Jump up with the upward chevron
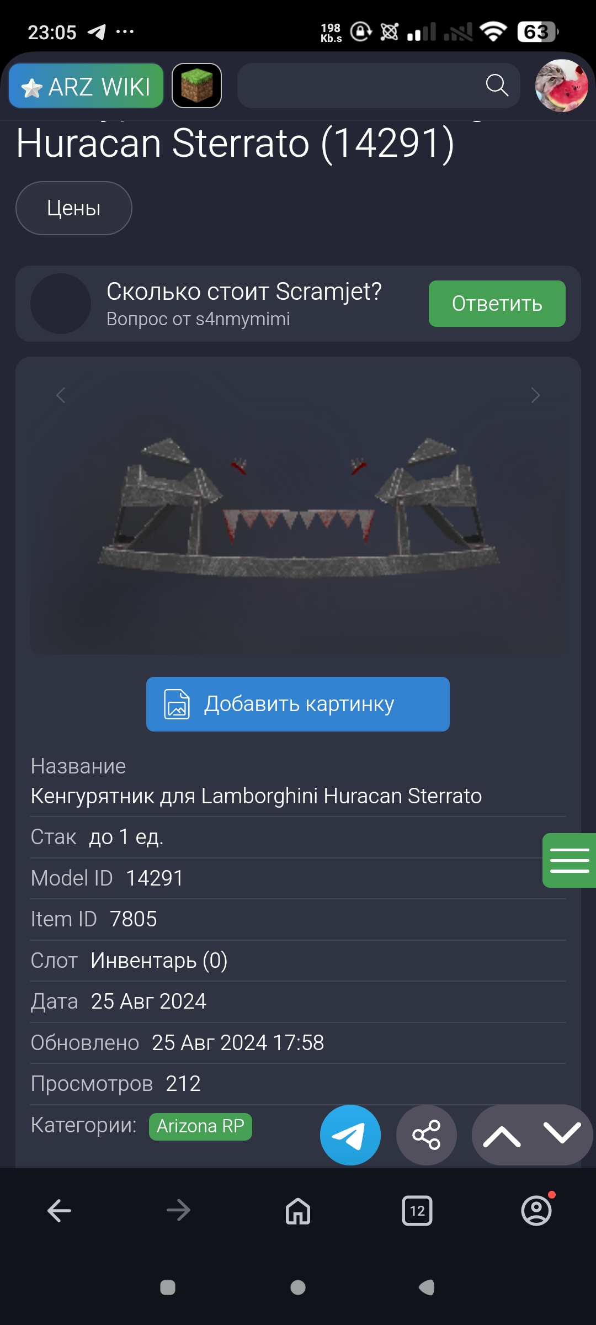 (502, 1135)
